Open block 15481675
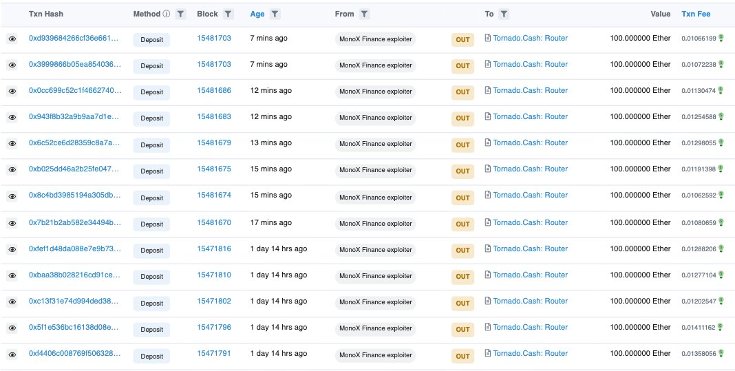 coord(214,169)
